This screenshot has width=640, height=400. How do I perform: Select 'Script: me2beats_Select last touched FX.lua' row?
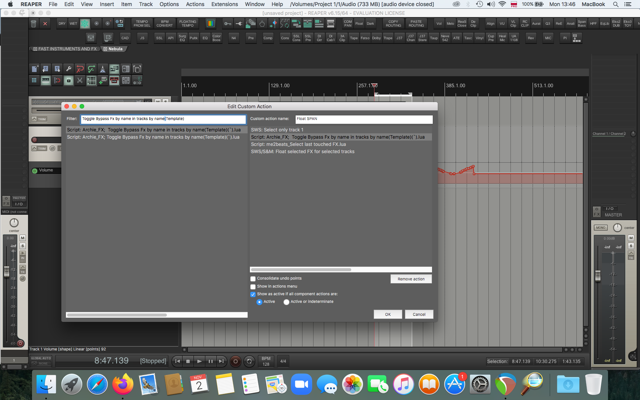341,144
